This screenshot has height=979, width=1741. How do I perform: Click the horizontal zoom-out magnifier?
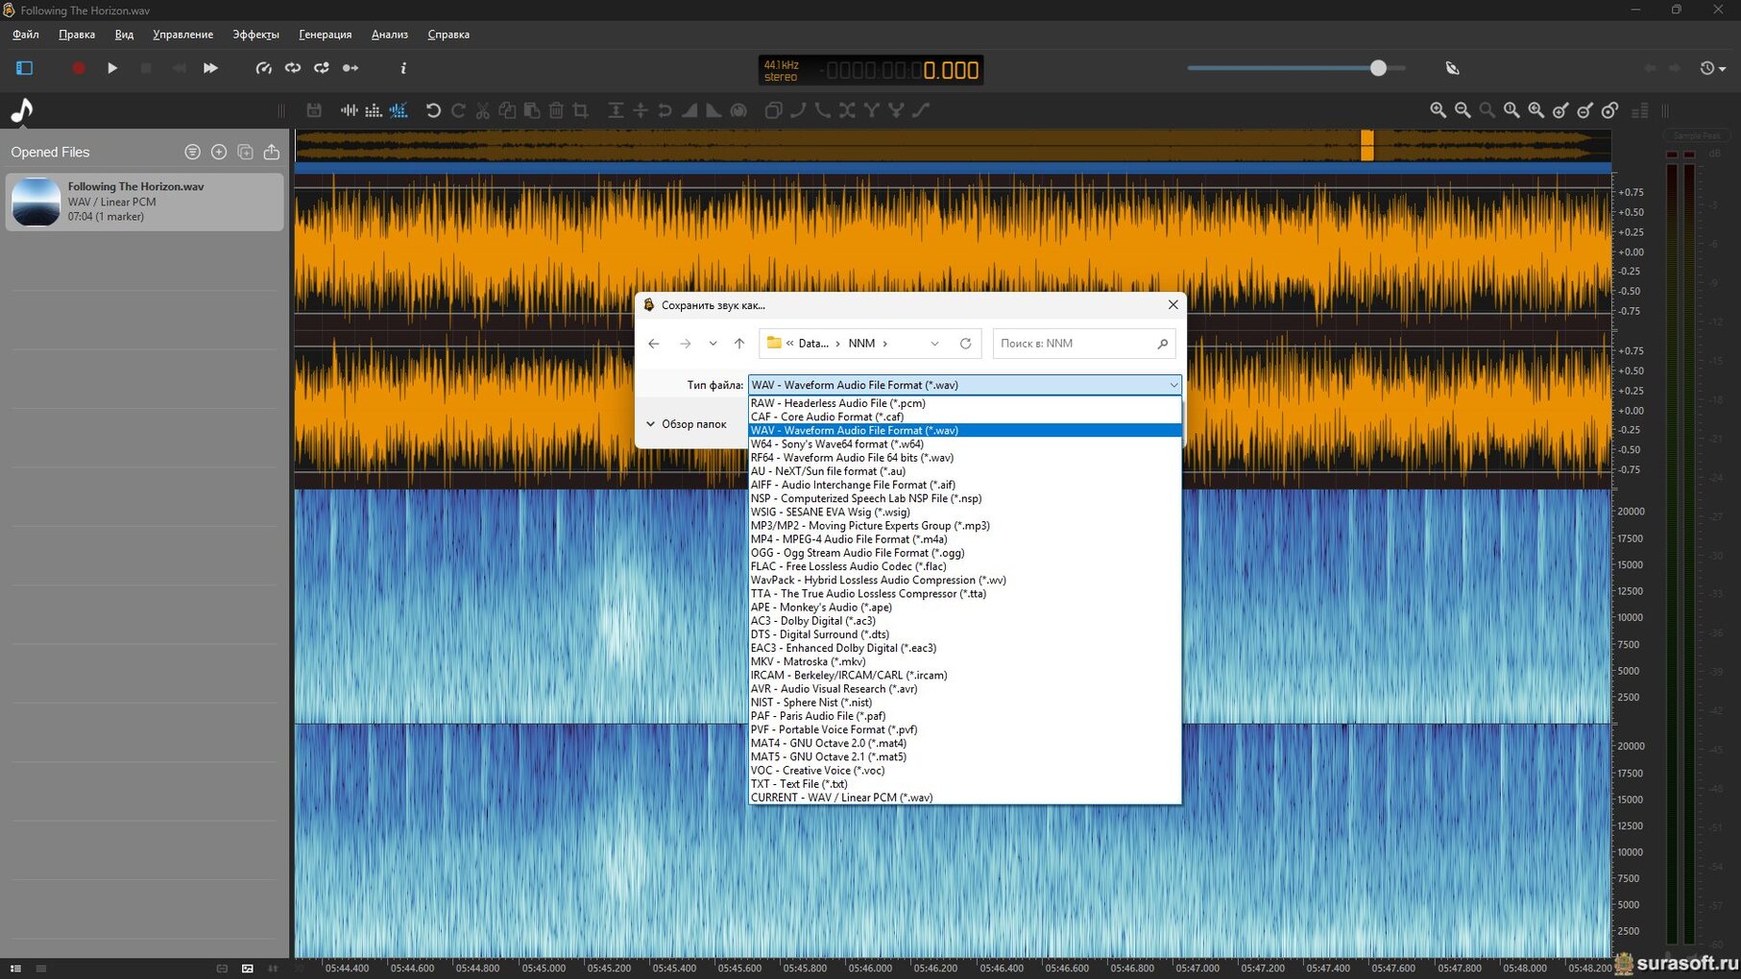(1463, 110)
